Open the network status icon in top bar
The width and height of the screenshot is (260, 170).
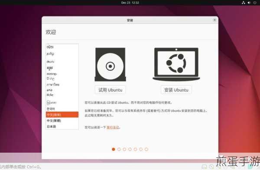click(x=243, y=3)
